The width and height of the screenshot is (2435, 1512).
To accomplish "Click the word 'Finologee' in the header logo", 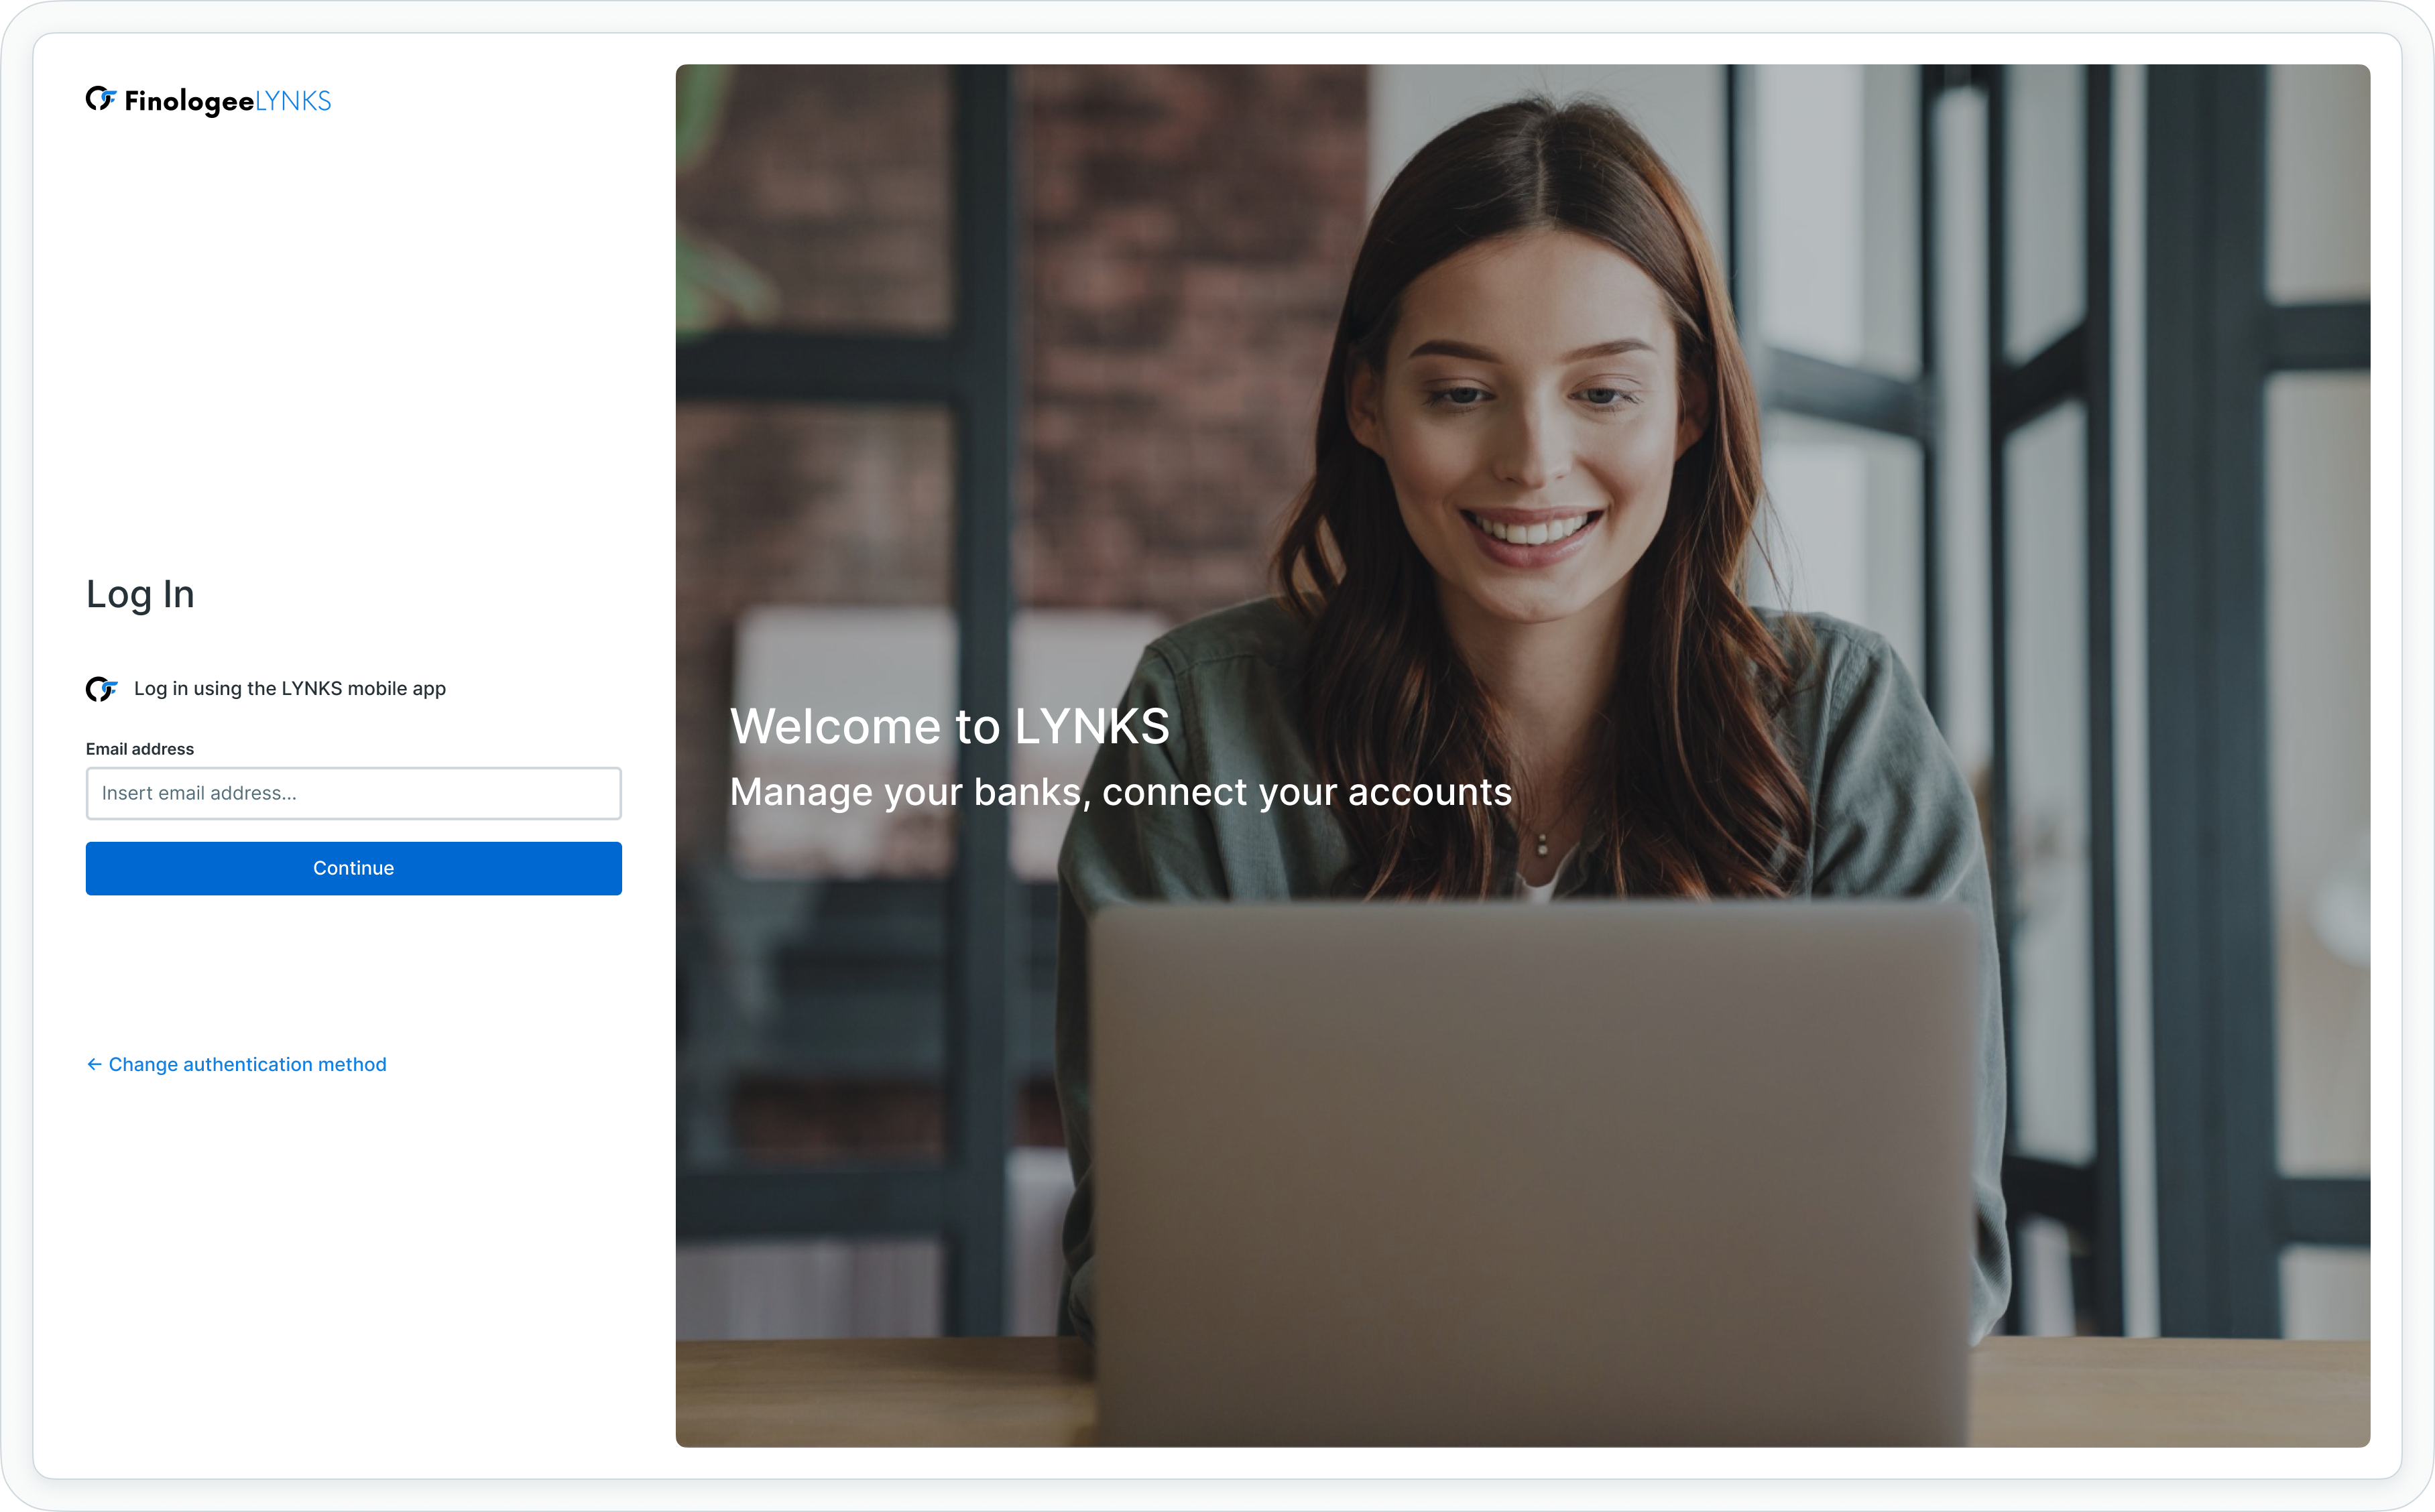I will point(189,101).
